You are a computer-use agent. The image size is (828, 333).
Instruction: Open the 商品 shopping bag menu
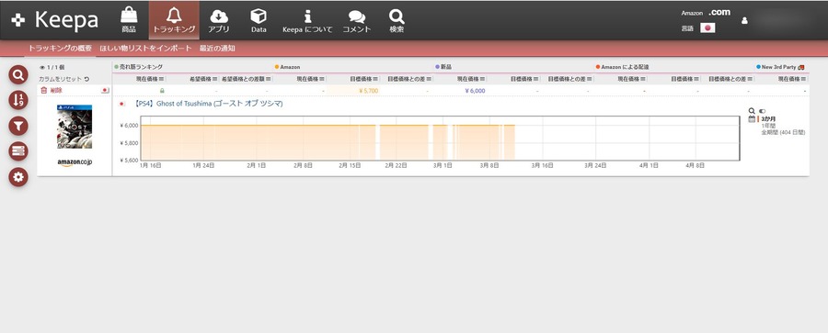(129, 20)
